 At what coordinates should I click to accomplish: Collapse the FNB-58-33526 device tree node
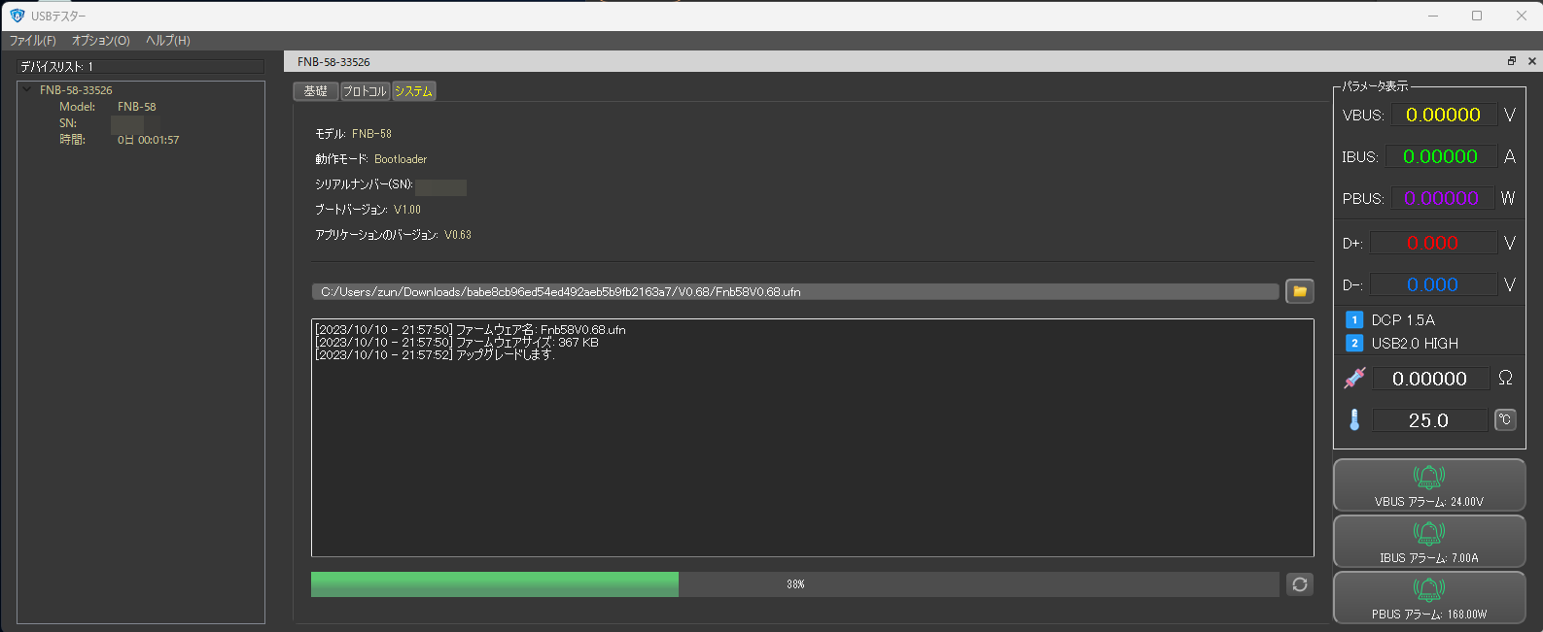pos(27,89)
